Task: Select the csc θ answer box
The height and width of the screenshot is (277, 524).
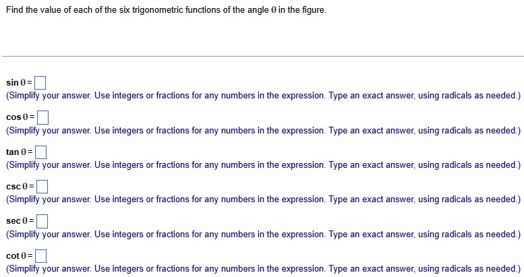Action: click(x=42, y=187)
